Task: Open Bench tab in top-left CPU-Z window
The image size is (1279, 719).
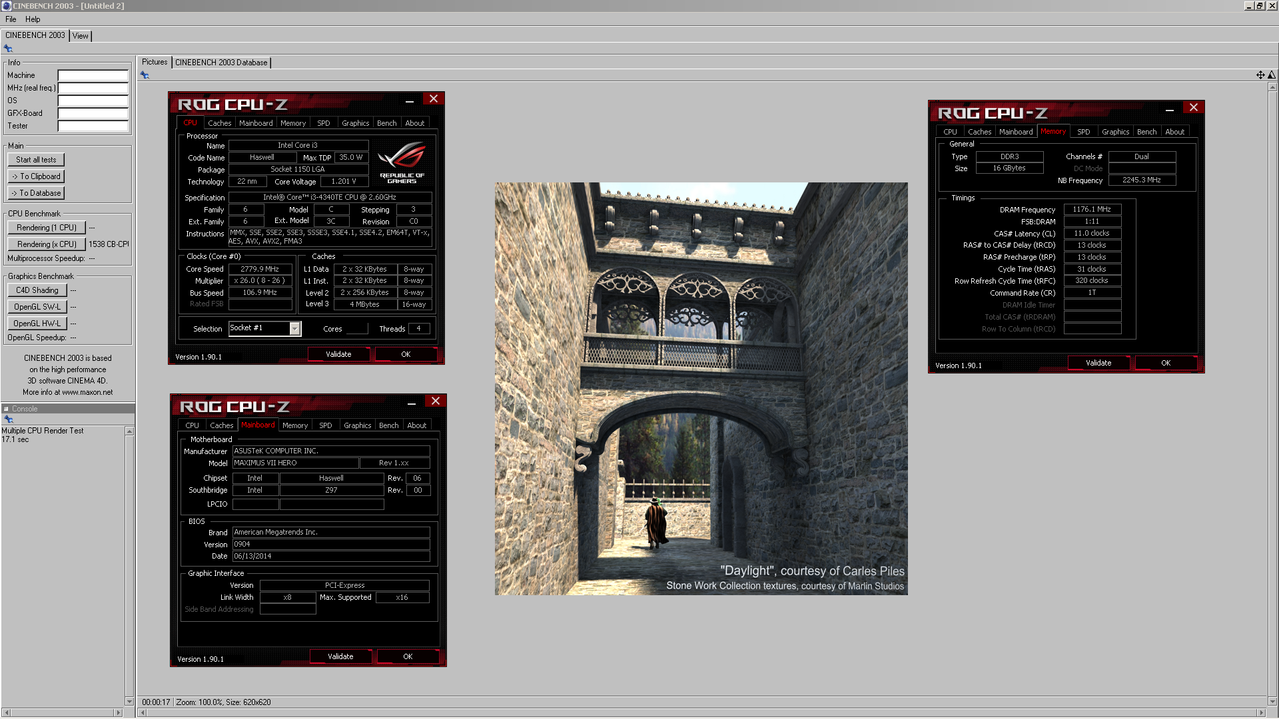Action: [x=387, y=123]
